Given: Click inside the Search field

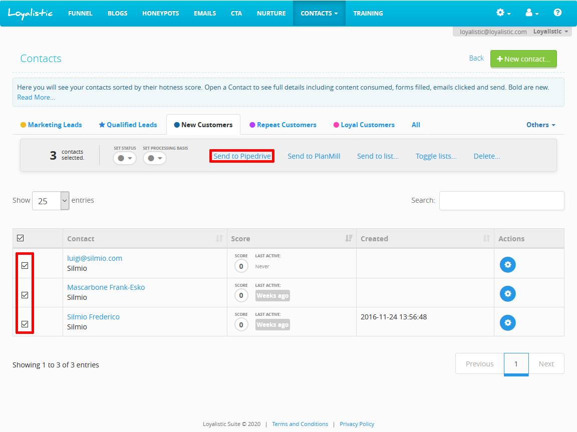Looking at the screenshot, I should 501,200.
